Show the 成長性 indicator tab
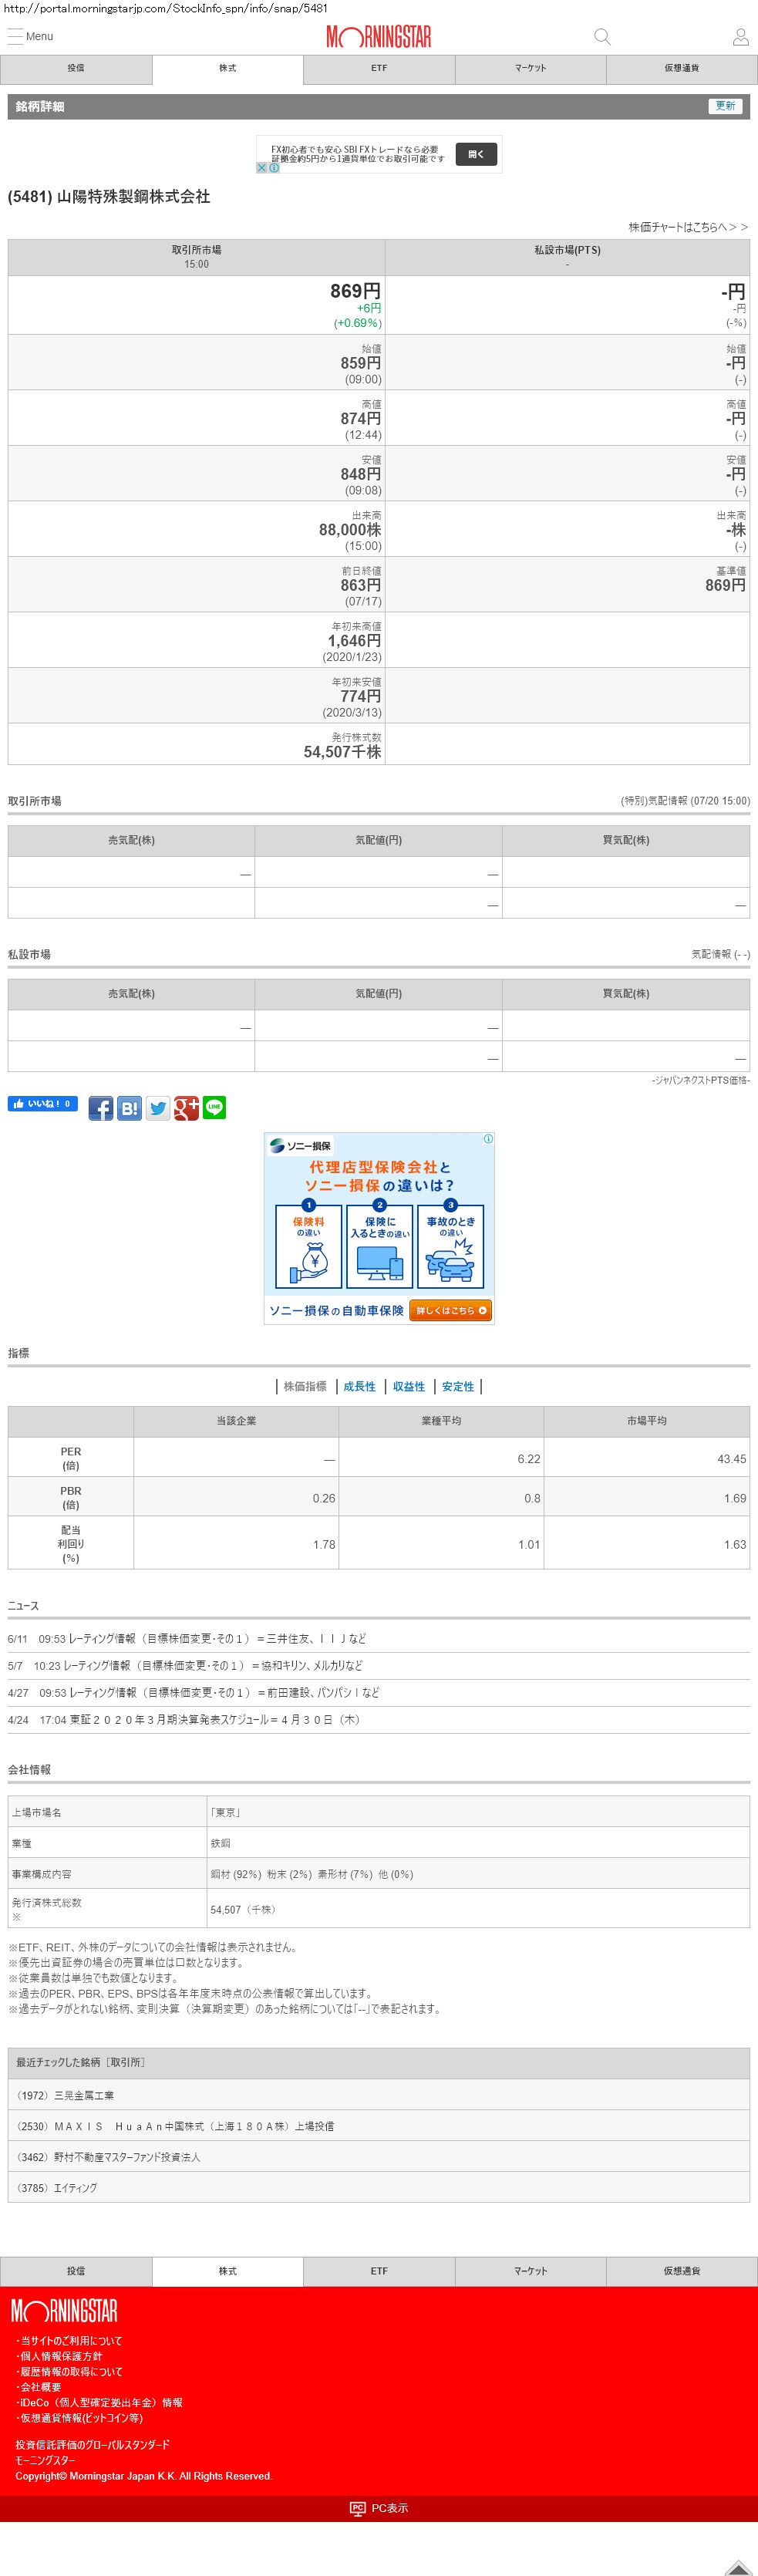This screenshot has height=2576, width=758. point(359,1386)
